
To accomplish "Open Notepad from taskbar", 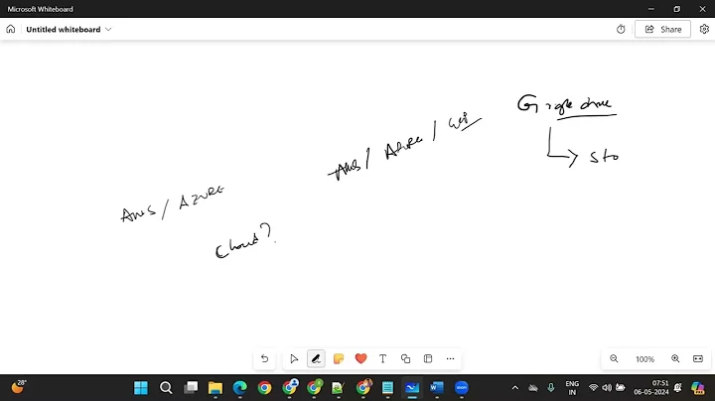I will 387,388.
